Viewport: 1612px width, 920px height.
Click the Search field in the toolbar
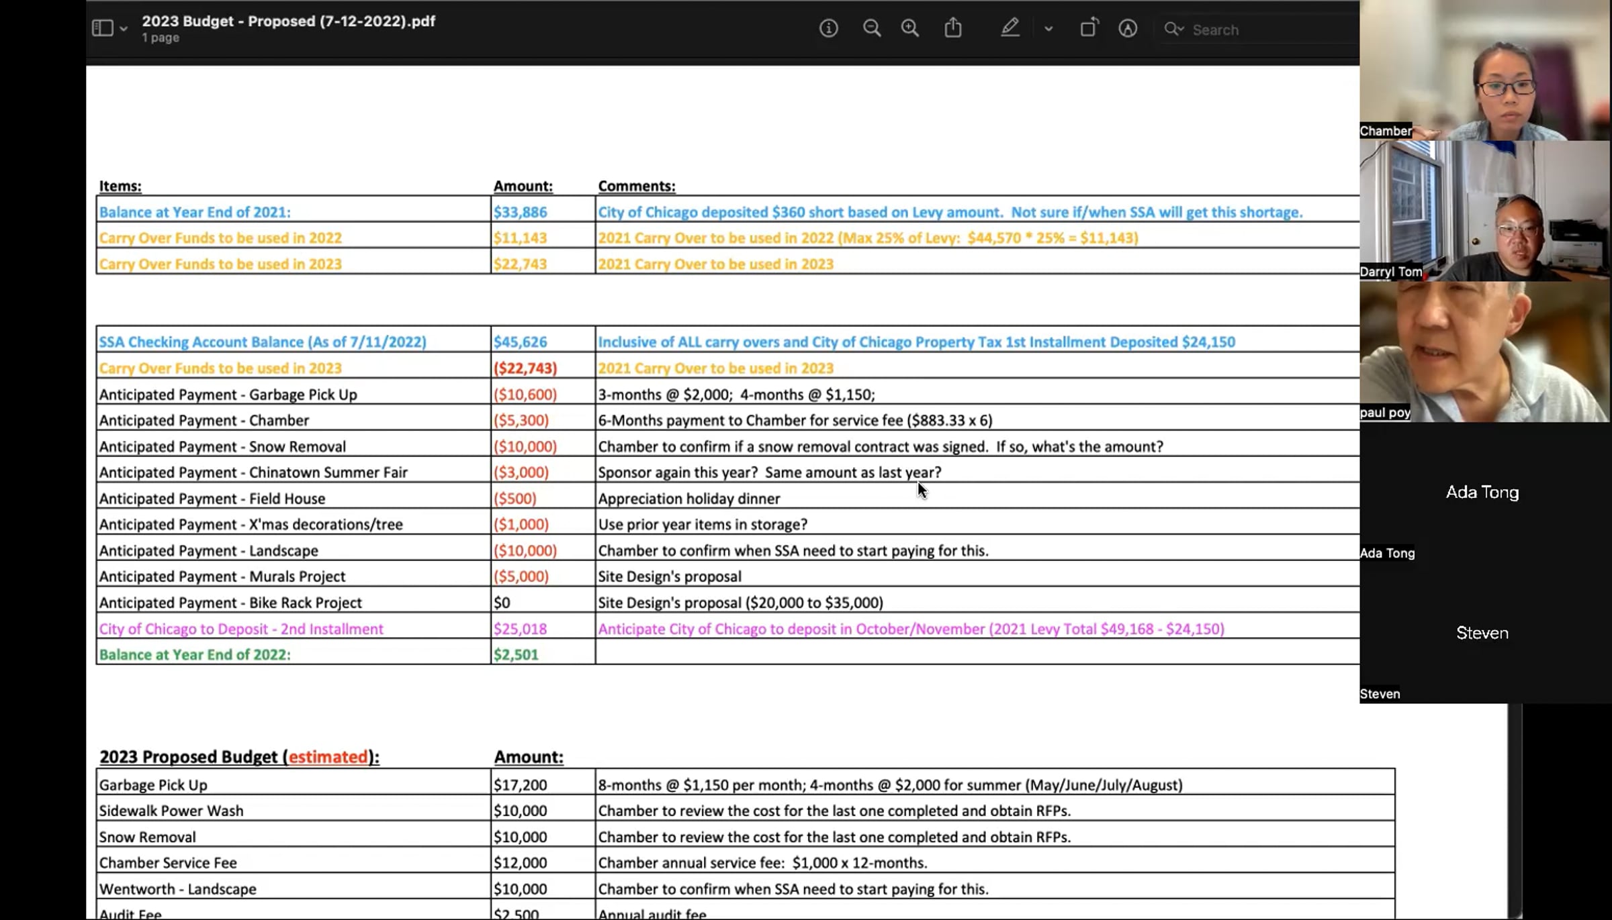point(1263,30)
